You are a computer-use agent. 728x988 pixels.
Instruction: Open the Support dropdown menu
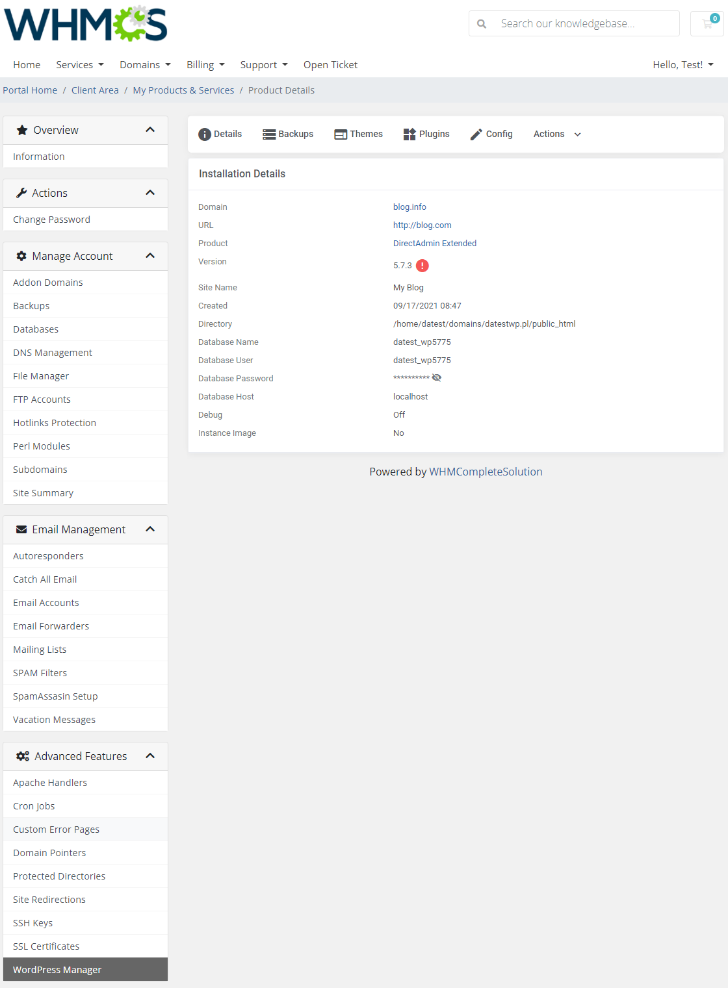coord(264,65)
